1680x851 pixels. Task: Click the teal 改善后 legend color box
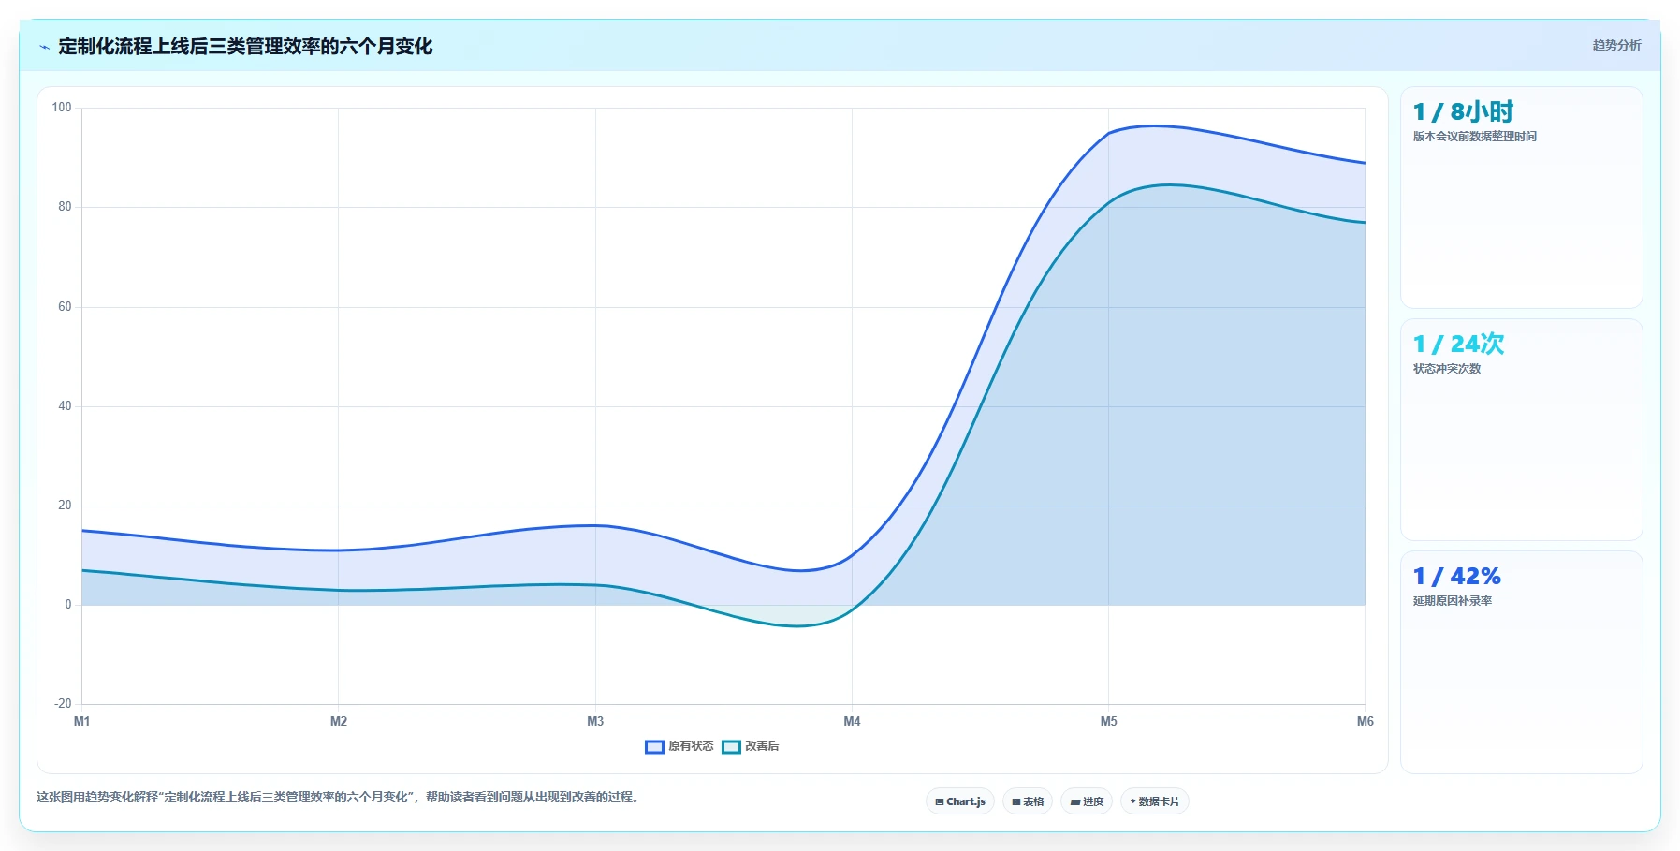point(731,746)
